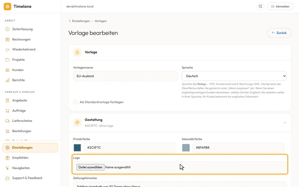
Task: Click the Vorlage section document icon
Action: coord(77,52)
